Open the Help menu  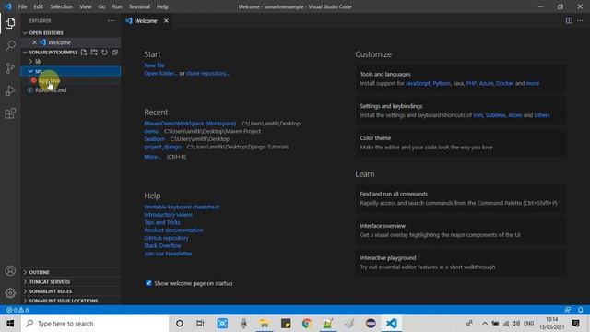[162, 6]
